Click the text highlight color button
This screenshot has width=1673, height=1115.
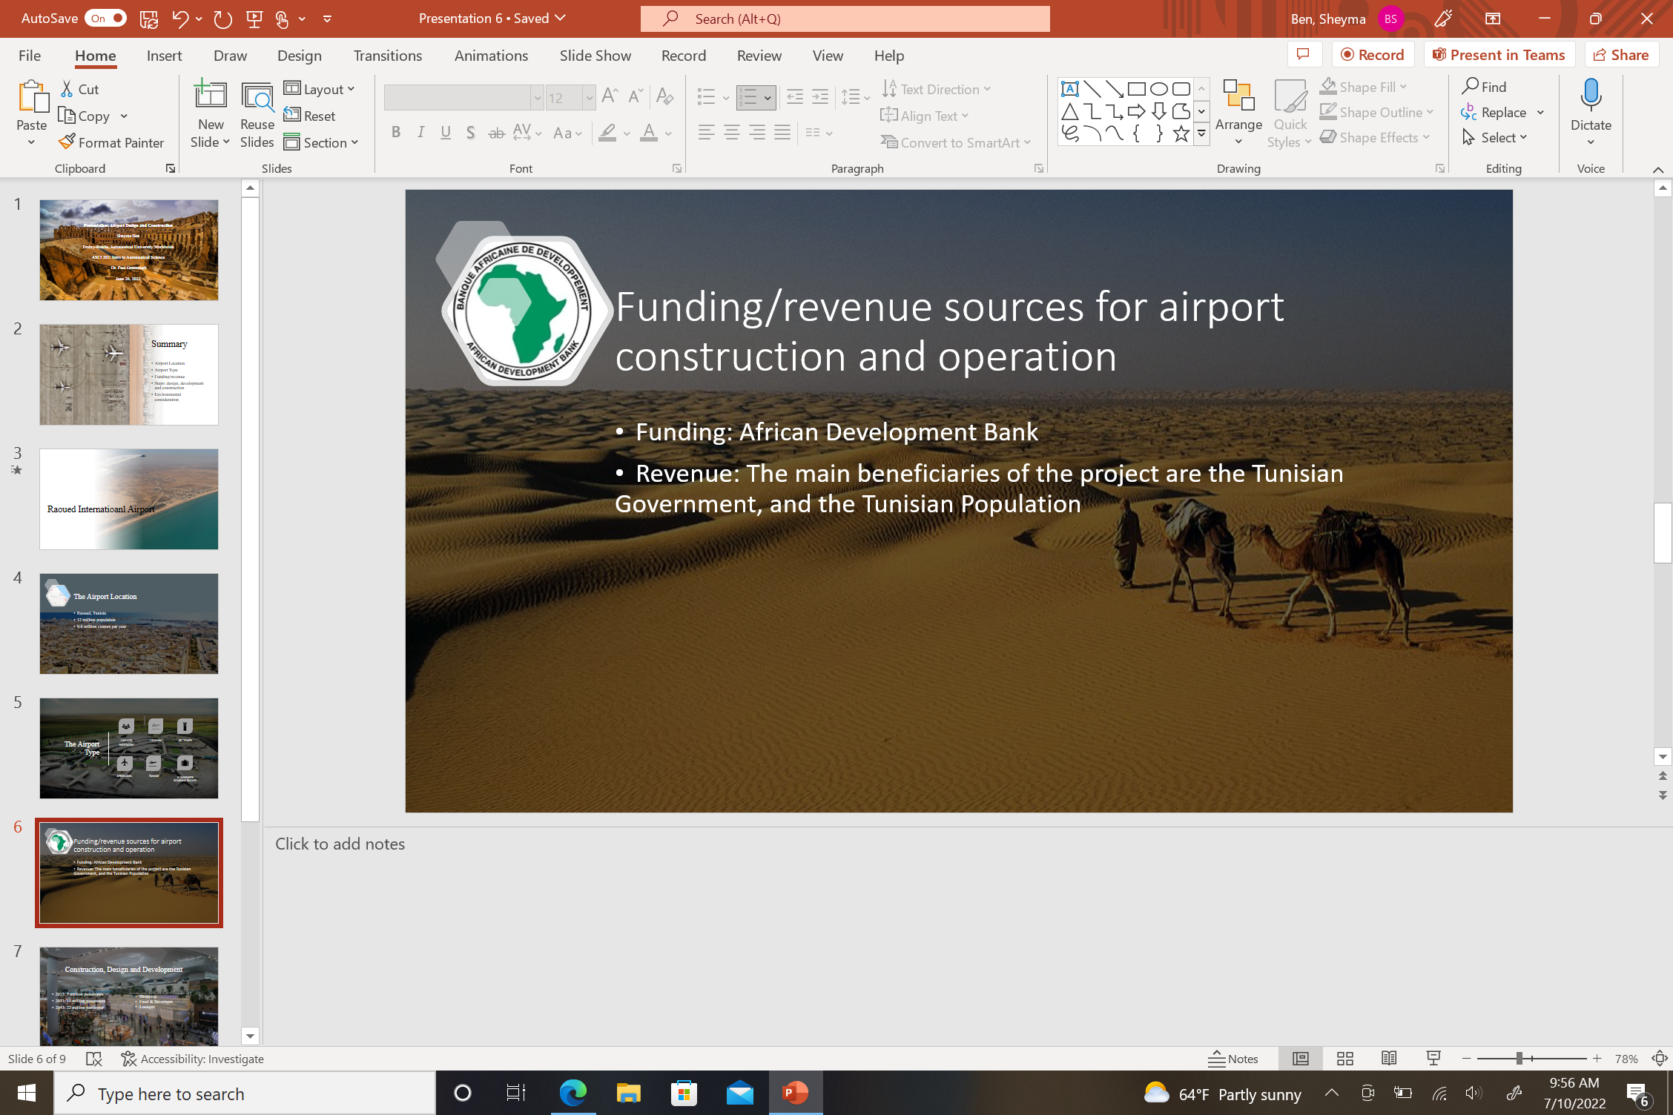[607, 133]
